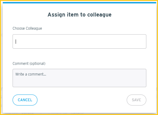Select the empty colleague text box
The height and width of the screenshot is (115, 158).
[x=79, y=41]
